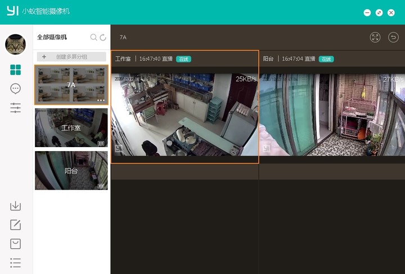Click the back arrow circular icon
Viewport: 405px width, 274px height.
coord(393,38)
